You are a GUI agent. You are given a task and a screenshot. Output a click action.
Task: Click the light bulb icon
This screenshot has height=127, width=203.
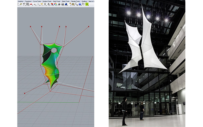[x=45, y=4]
